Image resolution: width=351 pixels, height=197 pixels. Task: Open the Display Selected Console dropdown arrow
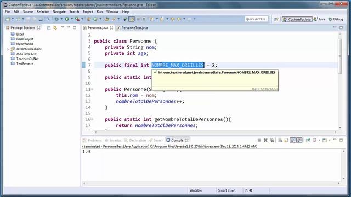pyautogui.click(x=319, y=140)
